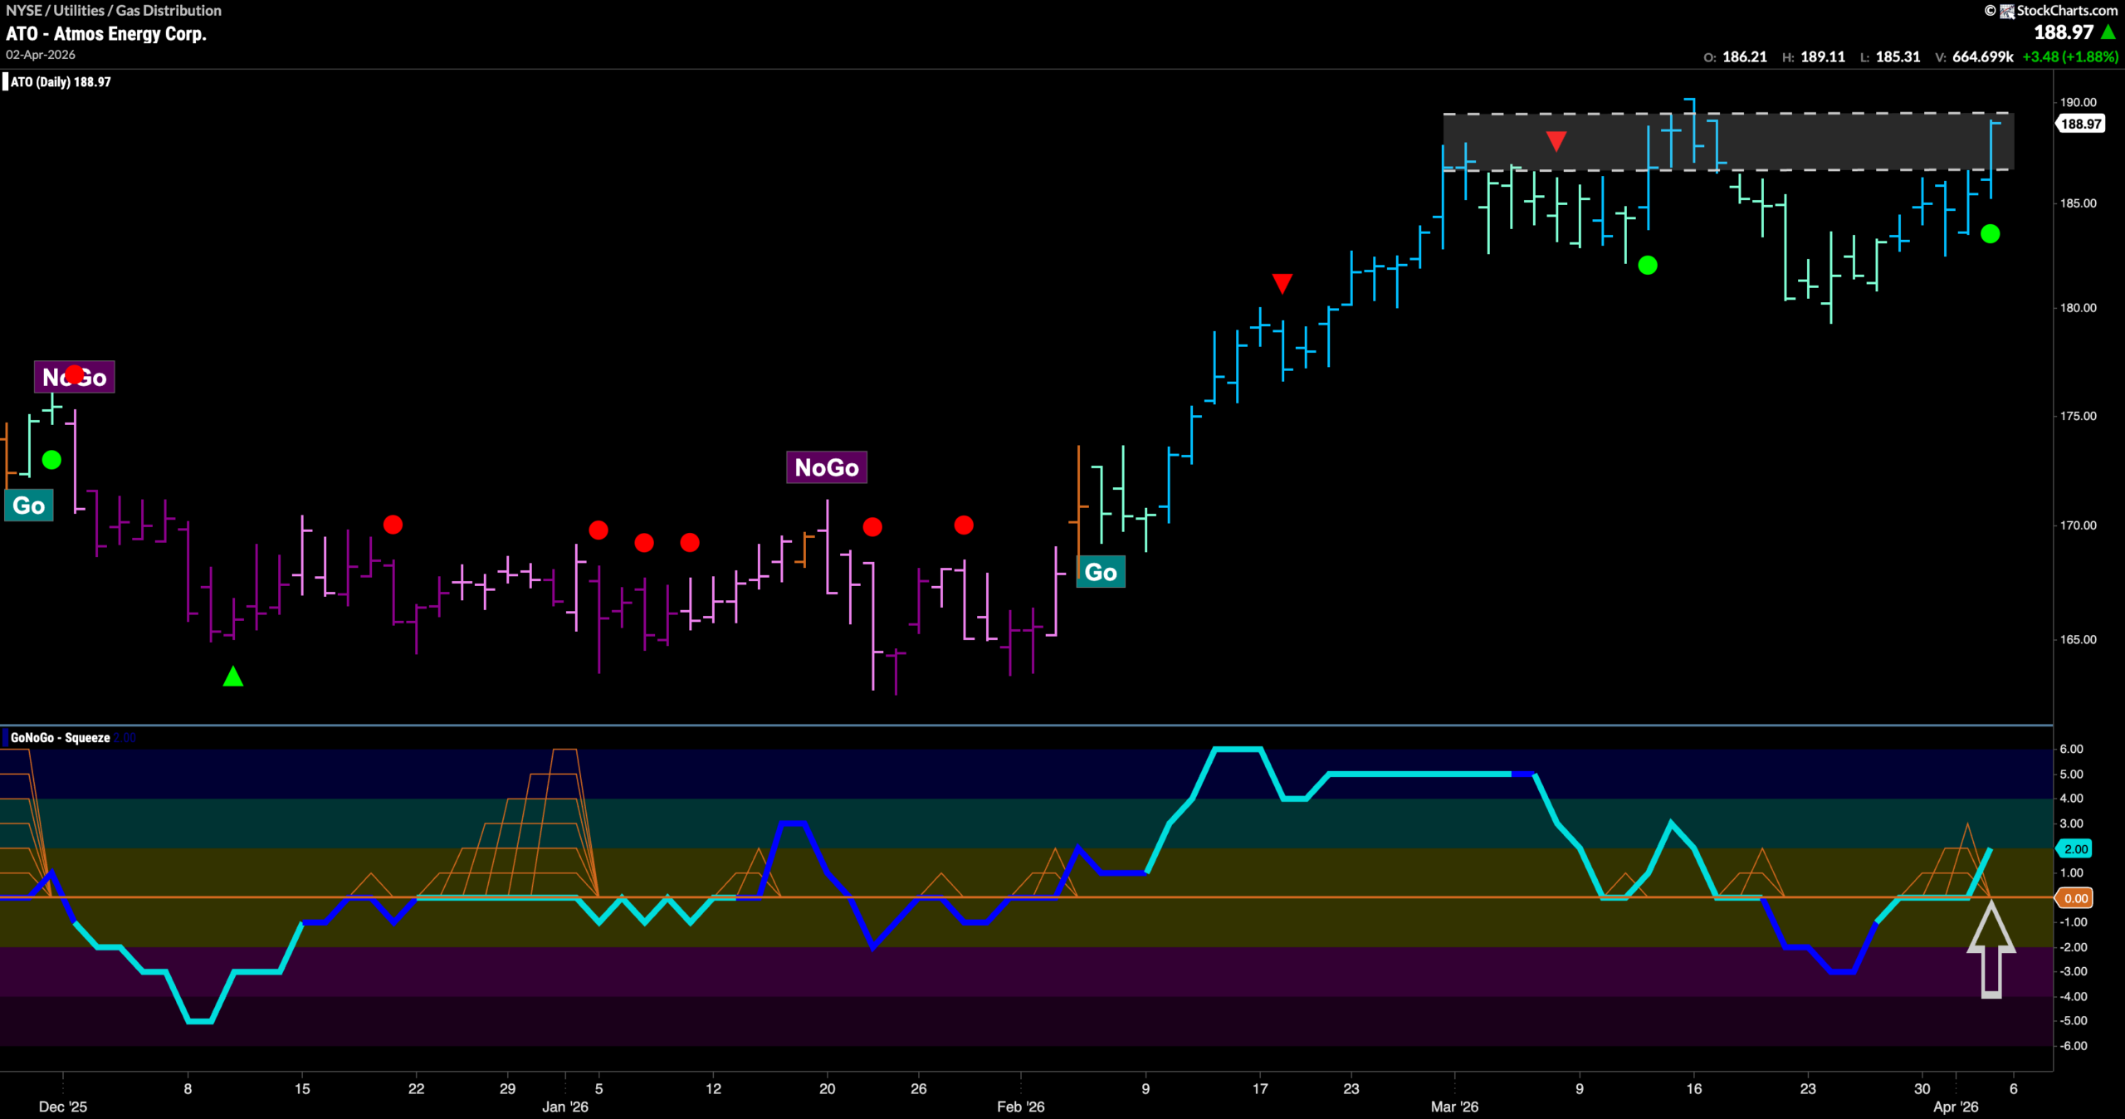Select the Apr '26 label on the date axis
Viewport: 2125px width, 1119px height.
[1956, 1107]
